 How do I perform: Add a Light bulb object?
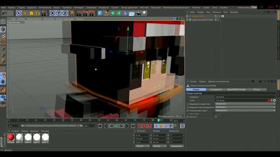pyautogui.click(x=144, y=13)
